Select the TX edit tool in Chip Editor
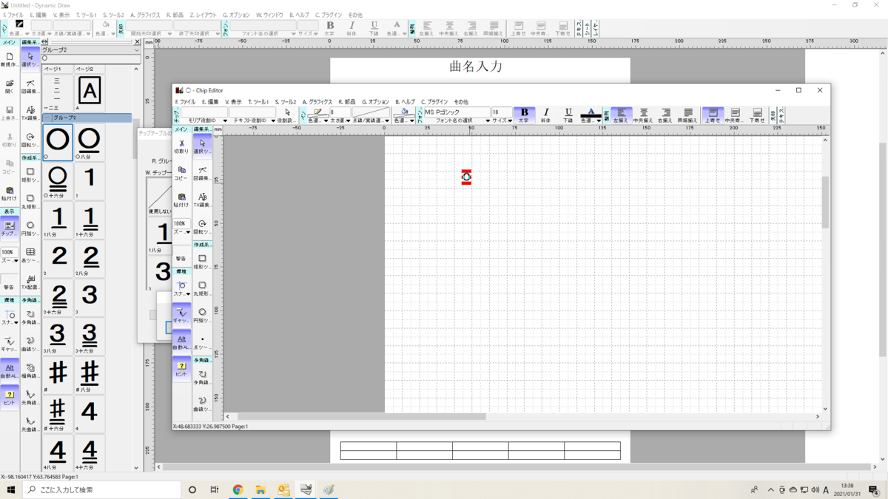This screenshot has width=888, height=499. pyautogui.click(x=202, y=200)
